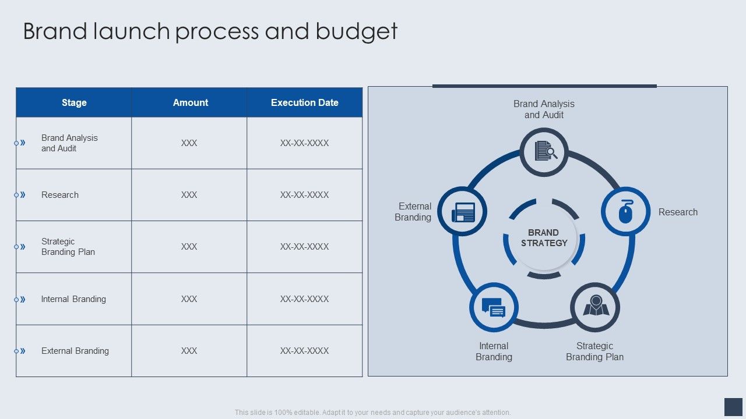746x419 pixels.
Task: Click the XXX amount in External Branding row
Action: click(x=189, y=351)
